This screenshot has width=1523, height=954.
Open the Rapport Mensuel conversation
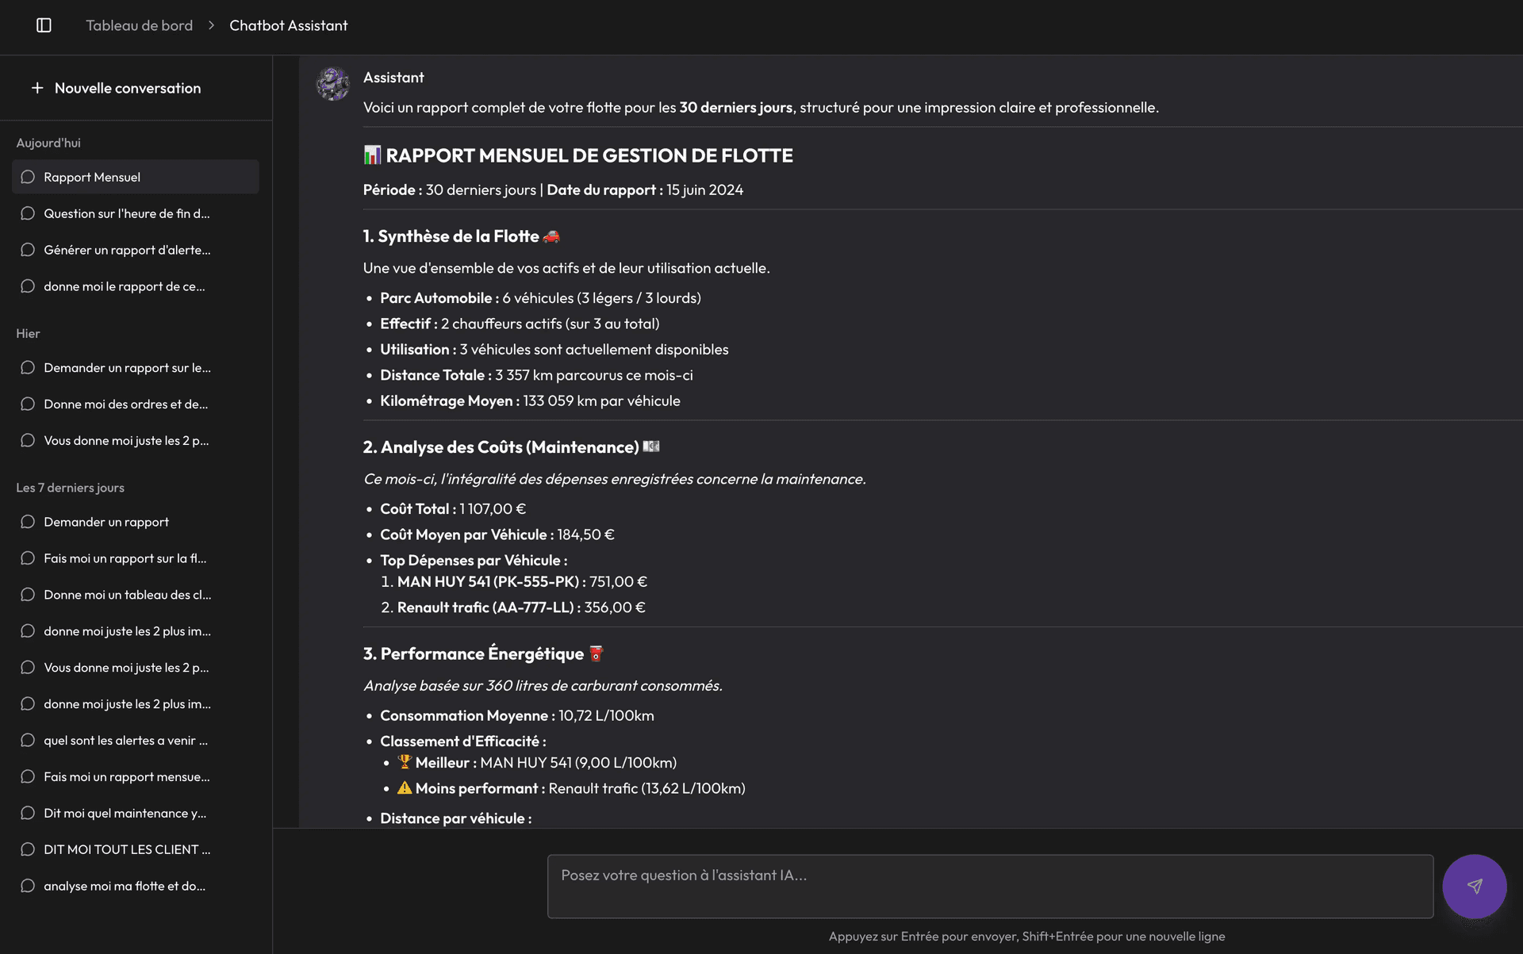pyautogui.click(x=92, y=177)
